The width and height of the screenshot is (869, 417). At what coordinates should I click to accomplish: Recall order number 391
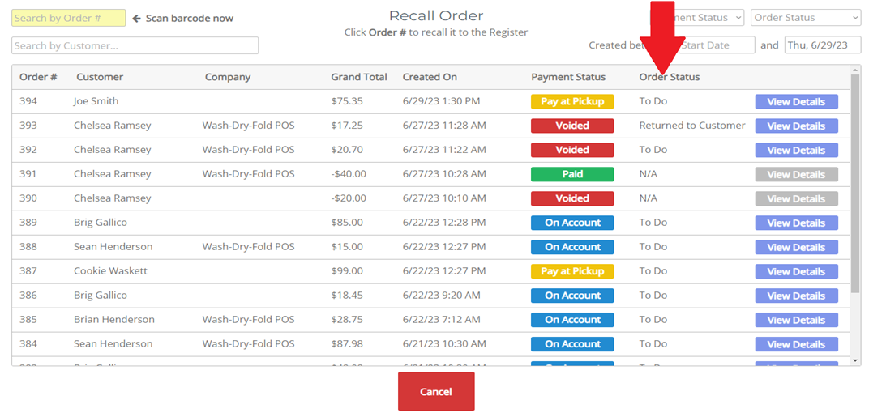click(28, 174)
